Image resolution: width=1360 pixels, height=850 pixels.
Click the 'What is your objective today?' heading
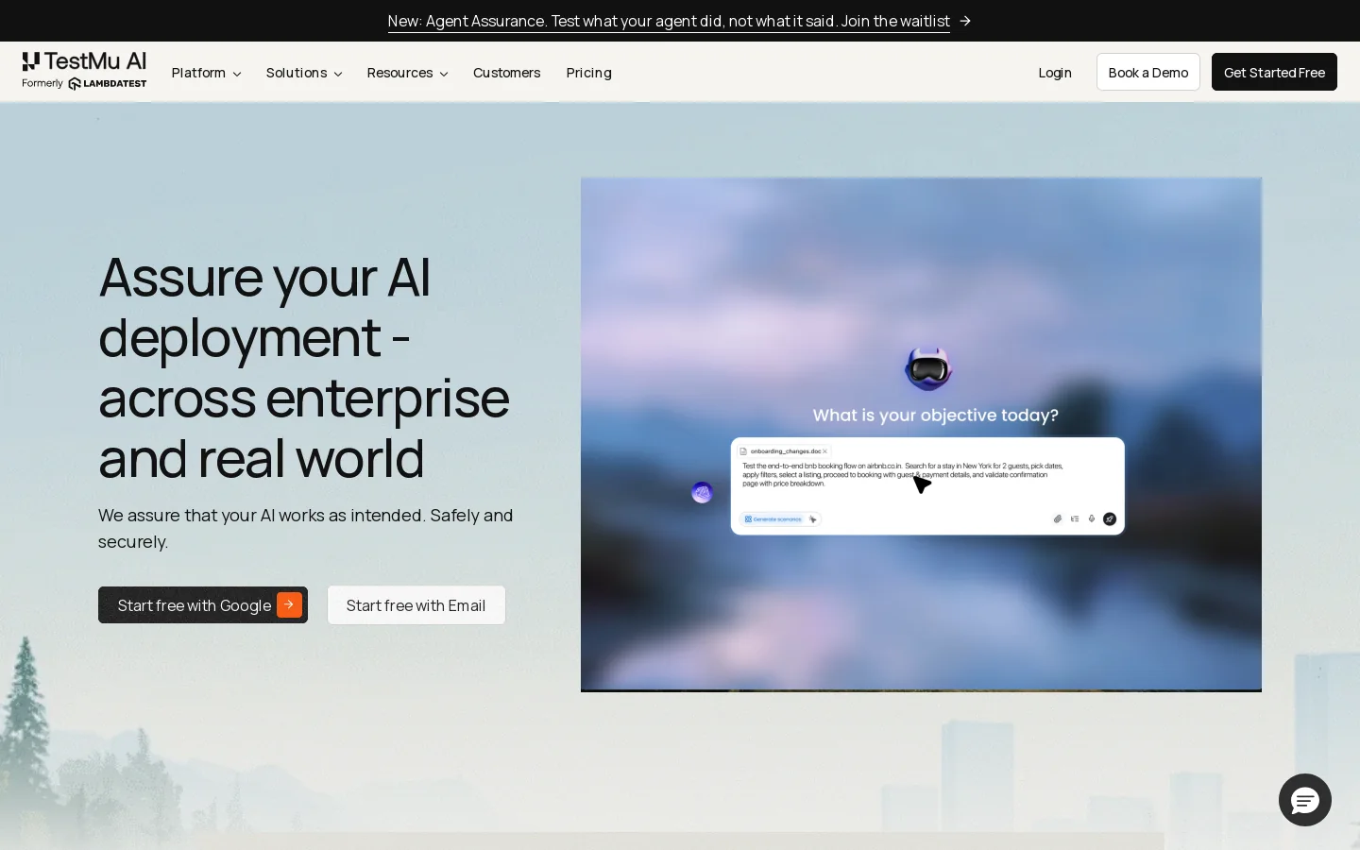pyautogui.click(x=936, y=416)
